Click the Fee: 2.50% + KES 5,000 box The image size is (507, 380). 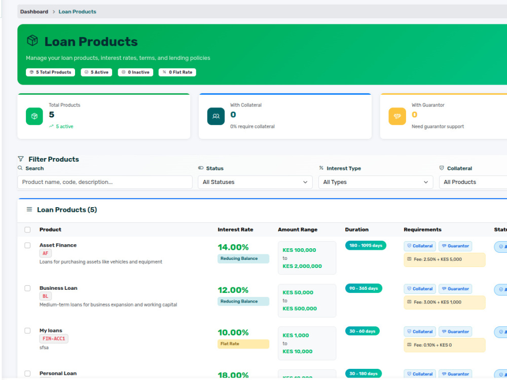pyautogui.click(x=444, y=259)
